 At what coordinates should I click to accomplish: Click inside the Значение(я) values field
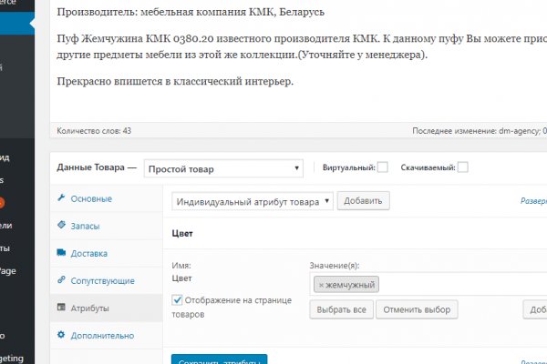456,285
